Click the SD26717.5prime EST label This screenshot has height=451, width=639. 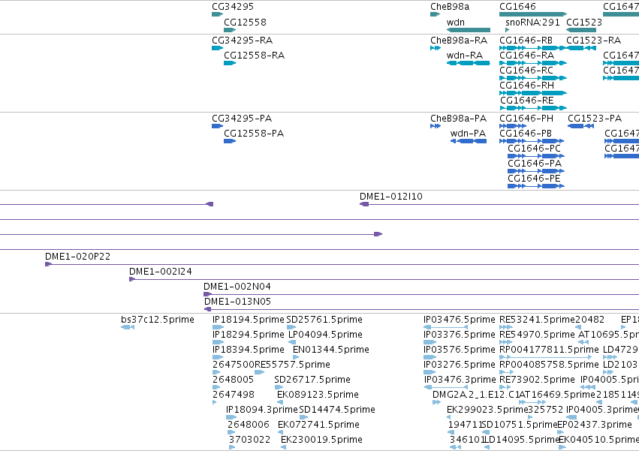click(312, 380)
